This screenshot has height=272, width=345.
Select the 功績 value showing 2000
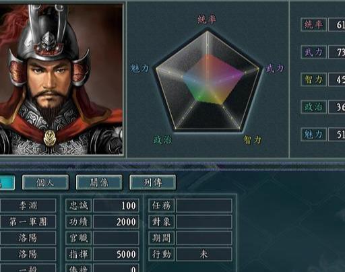116,222
